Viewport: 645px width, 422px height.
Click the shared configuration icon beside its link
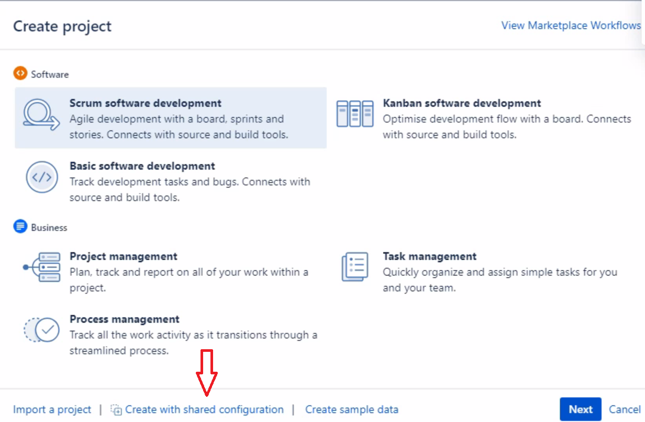pos(116,409)
